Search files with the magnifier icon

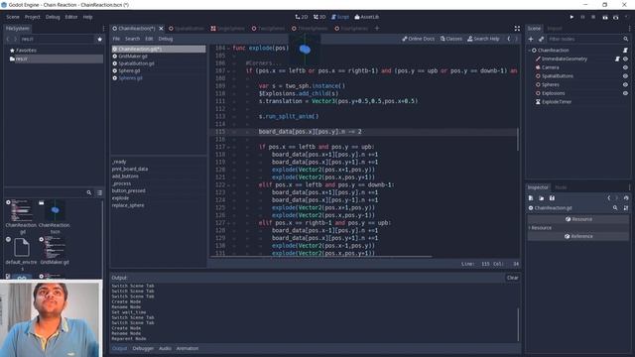(89, 192)
